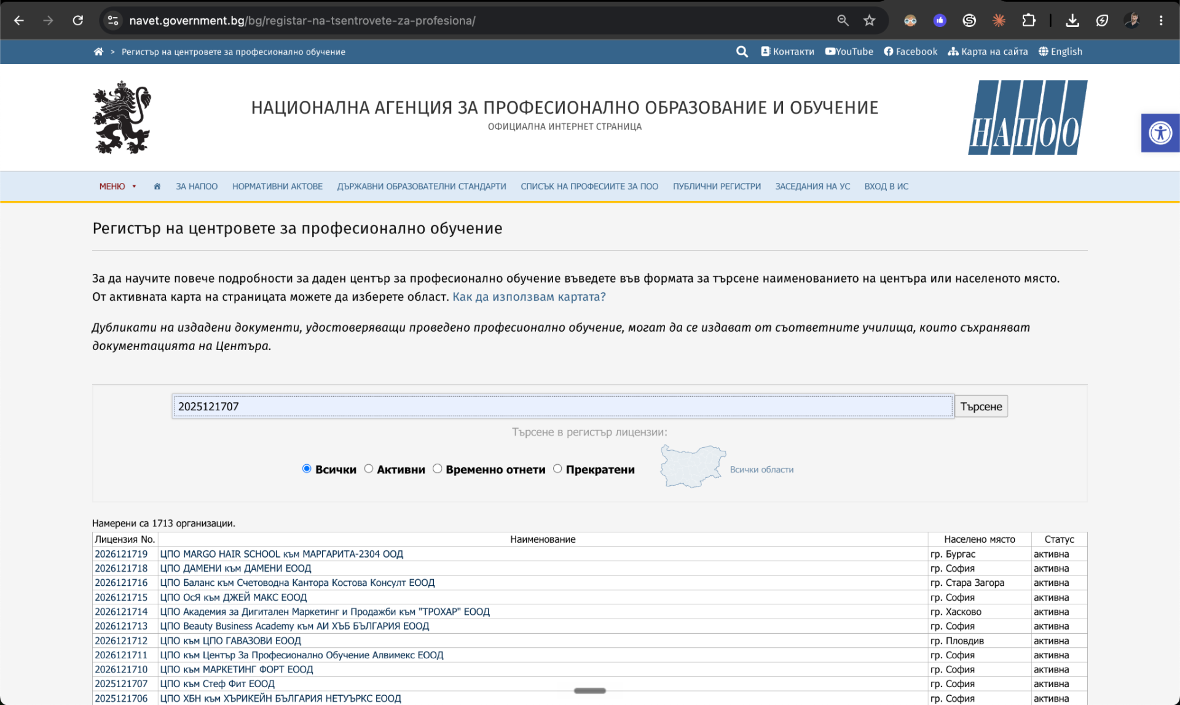Open ЦПО Beauty Business Academy entry

(x=294, y=626)
